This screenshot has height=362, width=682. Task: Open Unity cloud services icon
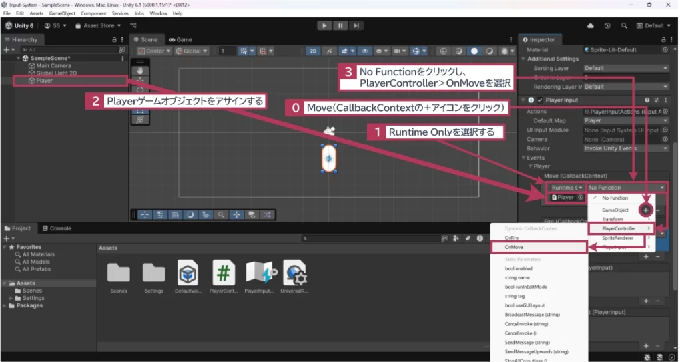pyautogui.click(x=590, y=25)
